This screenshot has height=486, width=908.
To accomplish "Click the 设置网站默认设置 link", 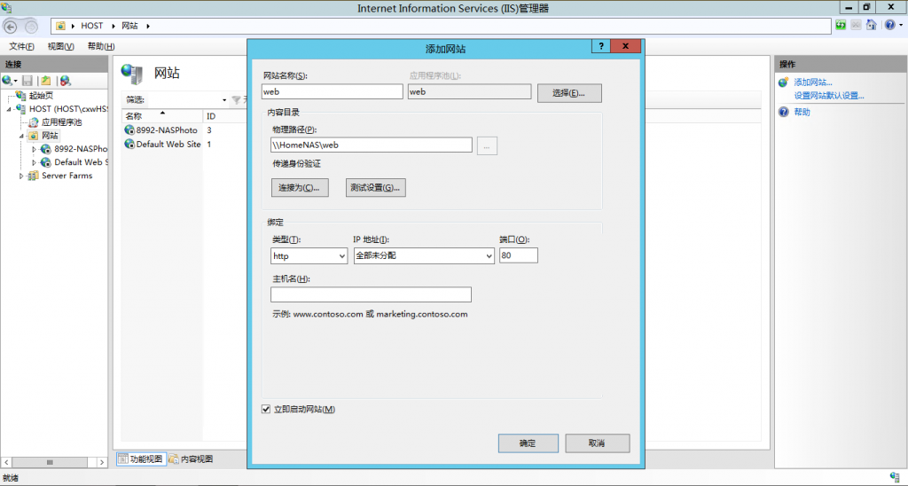I will [829, 96].
